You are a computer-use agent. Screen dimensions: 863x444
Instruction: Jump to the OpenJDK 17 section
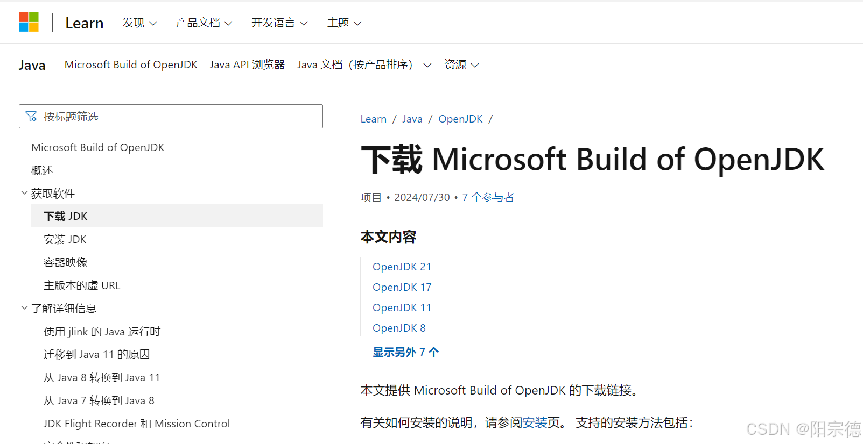402,287
